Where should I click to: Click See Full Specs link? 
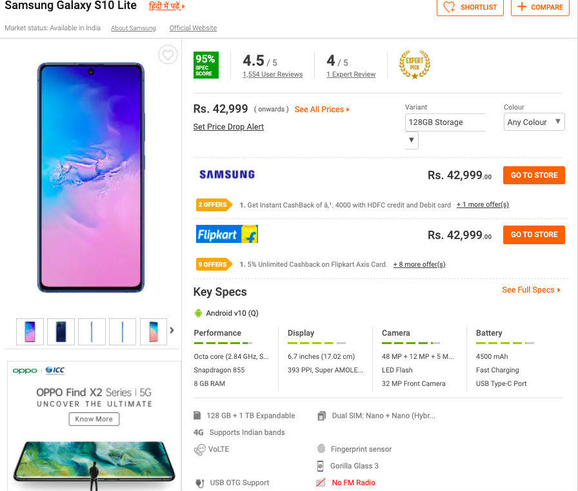531,290
